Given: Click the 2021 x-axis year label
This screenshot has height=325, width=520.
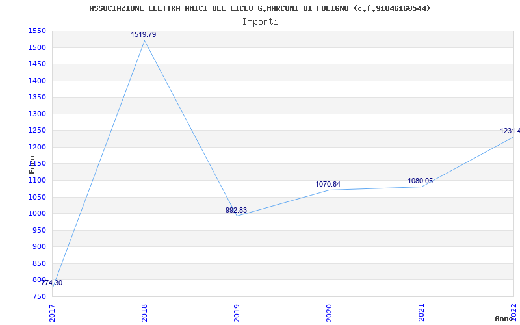Looking at the screenshot, I should 421,313.
